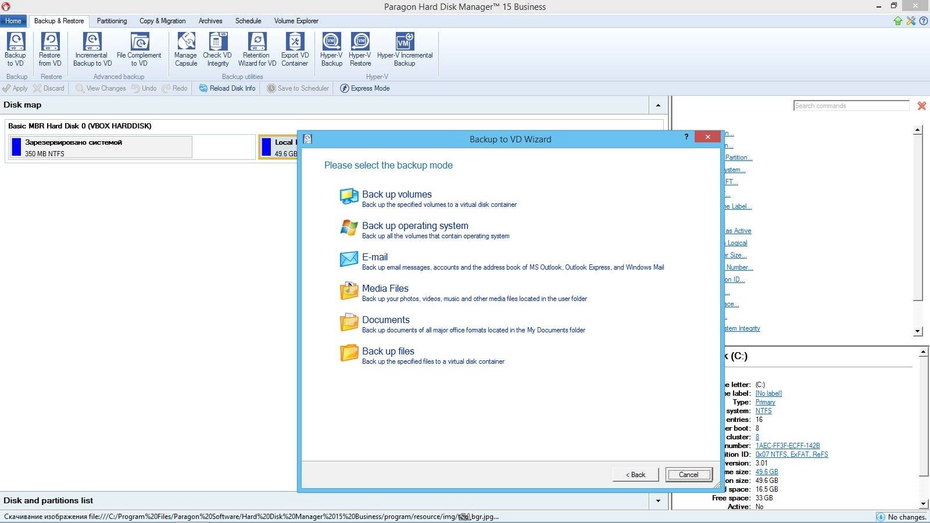Expand the Disk and partitions list
This screenshot has width=930, height=523.
pos(658,501)
